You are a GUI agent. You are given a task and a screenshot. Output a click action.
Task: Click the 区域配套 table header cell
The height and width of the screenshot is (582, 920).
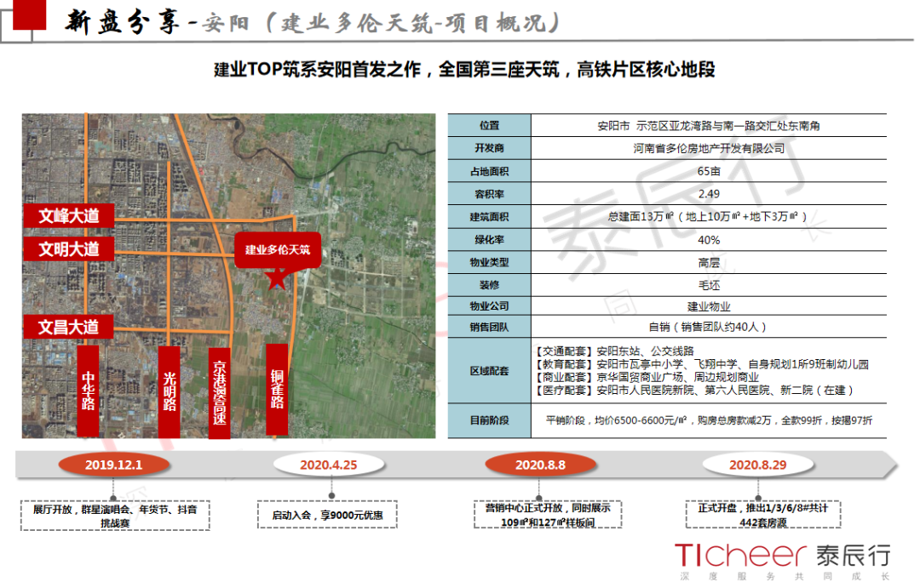[x=489, y=370]
